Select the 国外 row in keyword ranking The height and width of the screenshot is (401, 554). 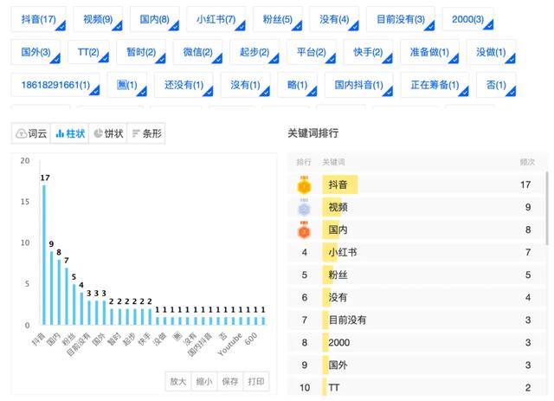(x=416, y=365)
